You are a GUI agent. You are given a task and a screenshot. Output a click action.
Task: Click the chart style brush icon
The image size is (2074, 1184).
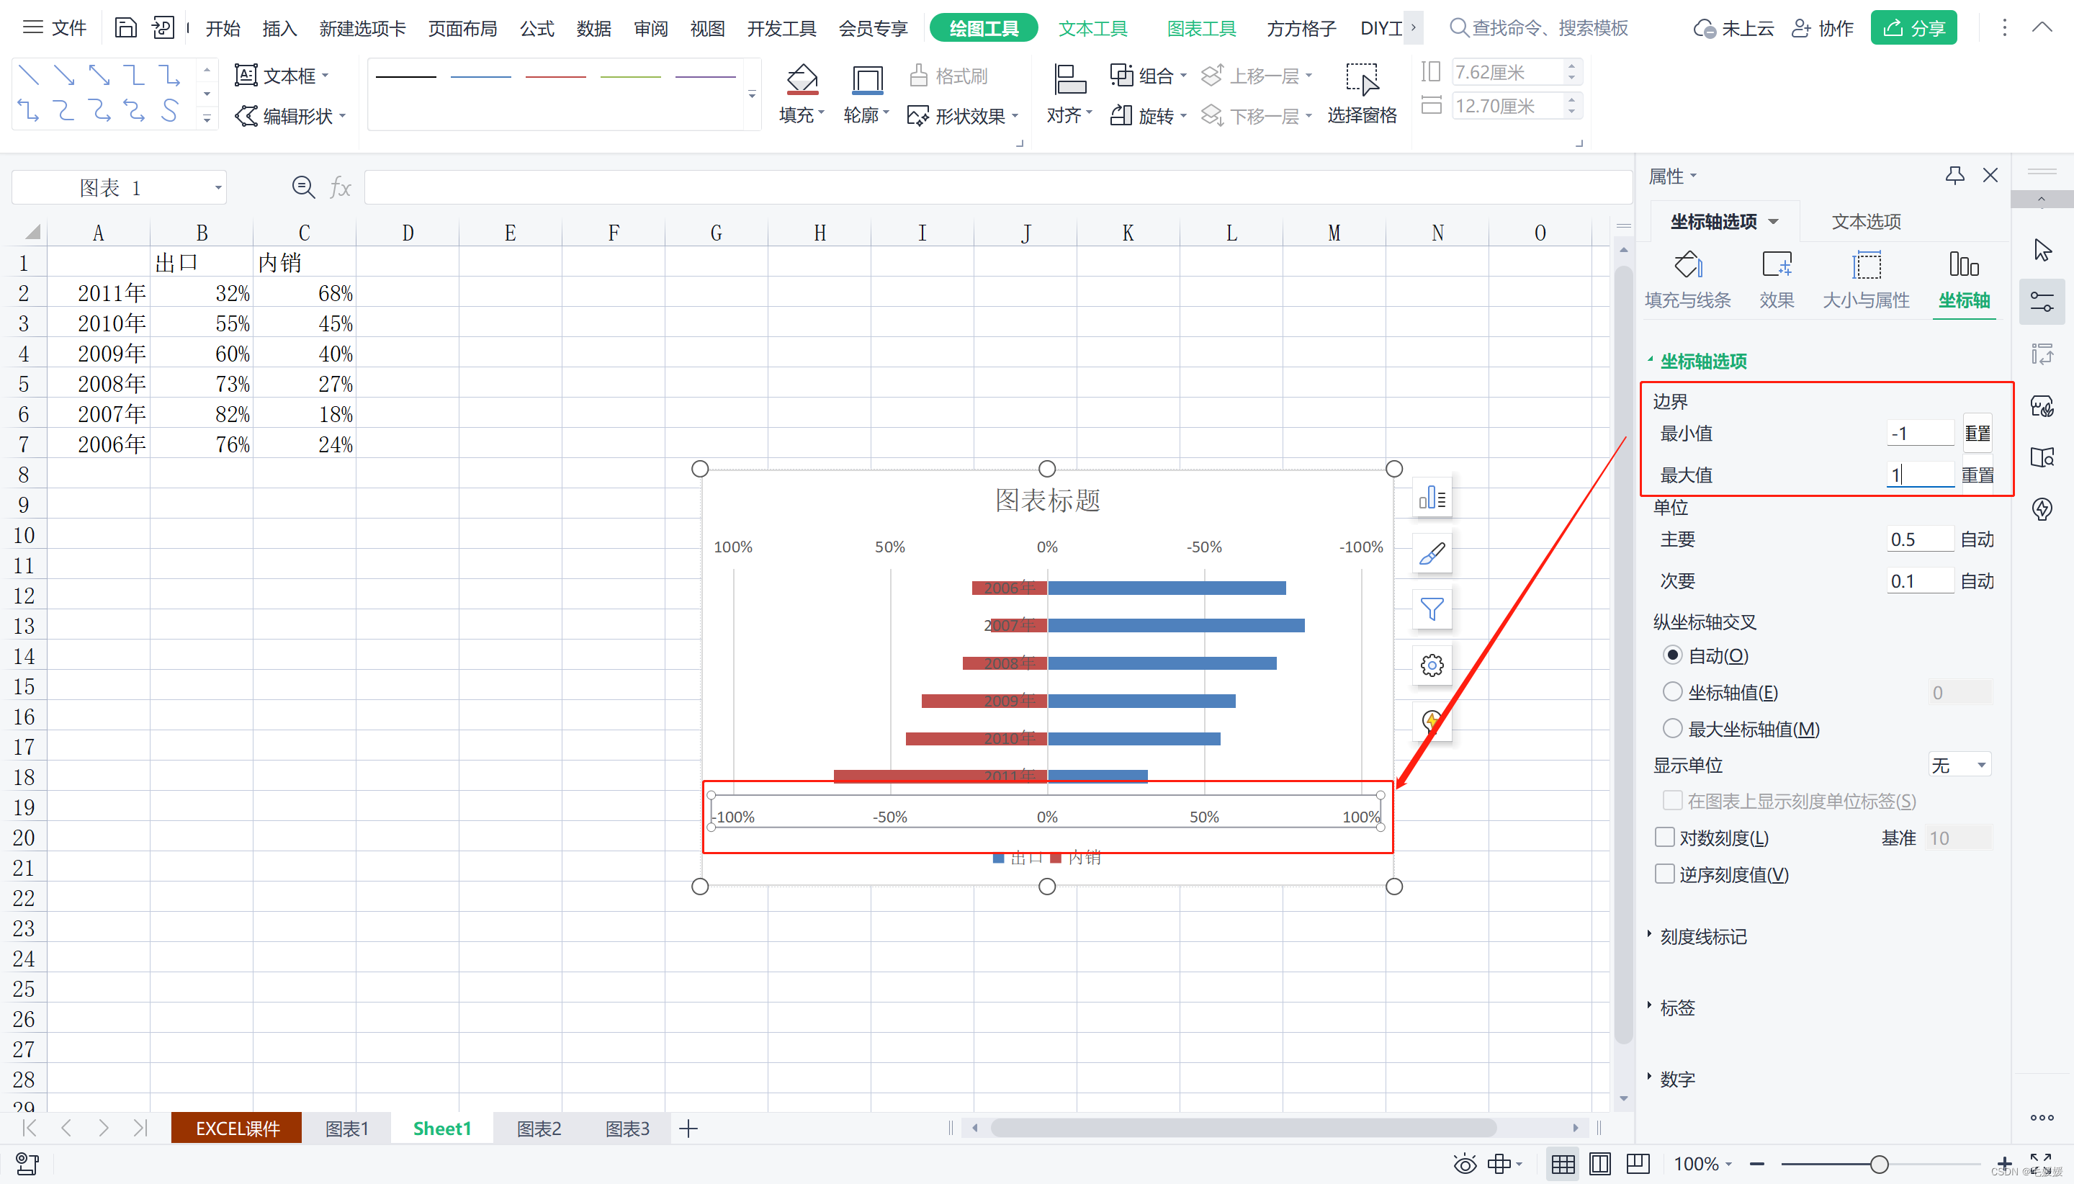click(1432, 554)
